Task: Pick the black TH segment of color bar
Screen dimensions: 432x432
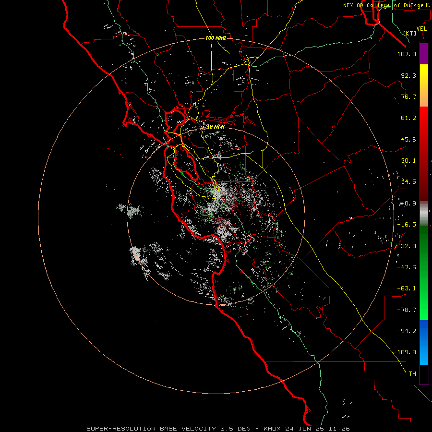Action: tap(424, 374)
